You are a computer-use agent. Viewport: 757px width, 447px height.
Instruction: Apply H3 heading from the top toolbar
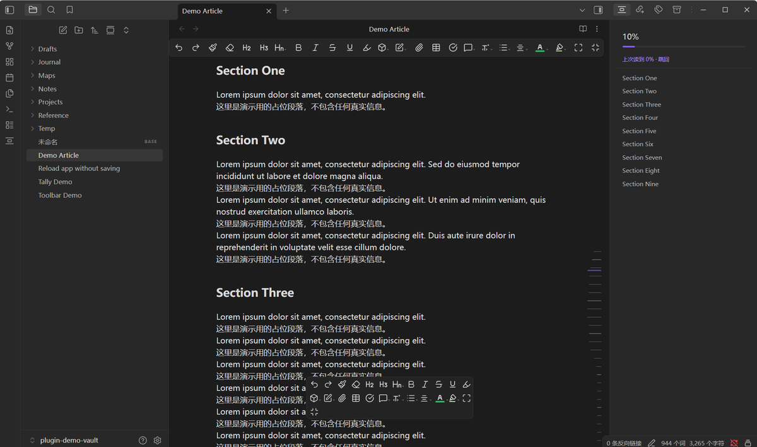[264, 48]
